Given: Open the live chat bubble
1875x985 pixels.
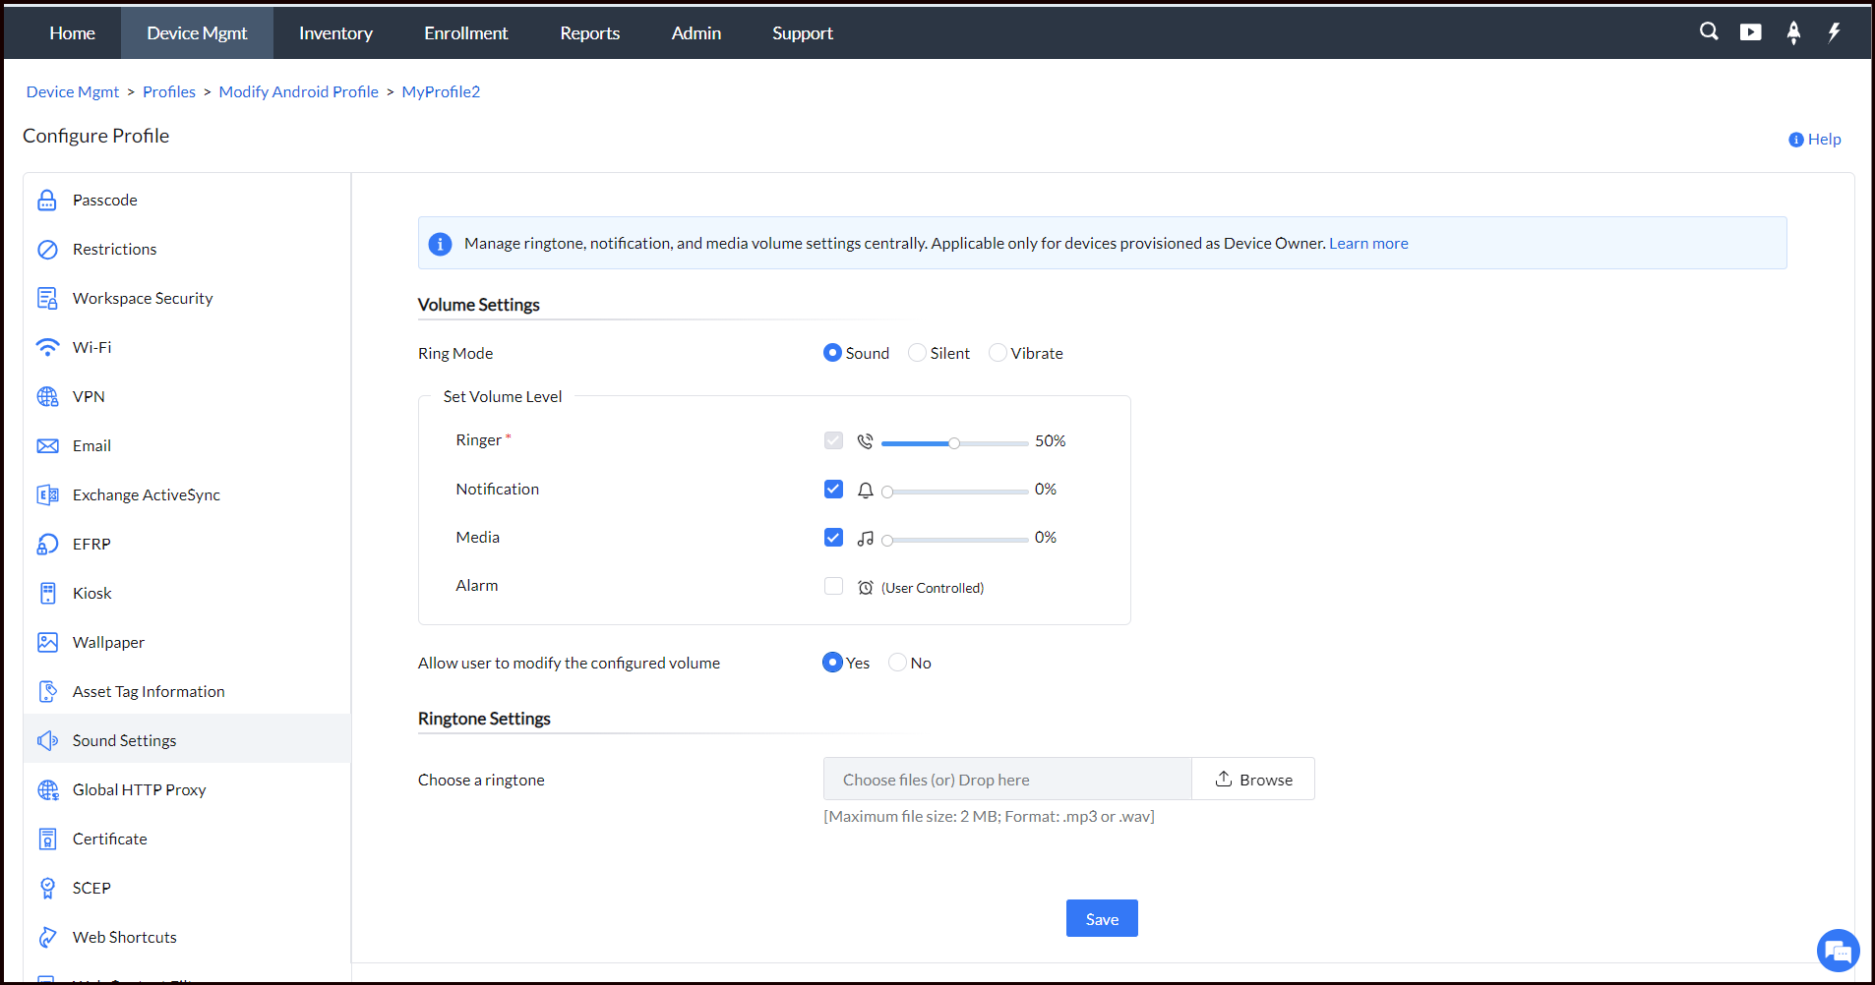Looking at the screenshot, I should pos(1837,951).
